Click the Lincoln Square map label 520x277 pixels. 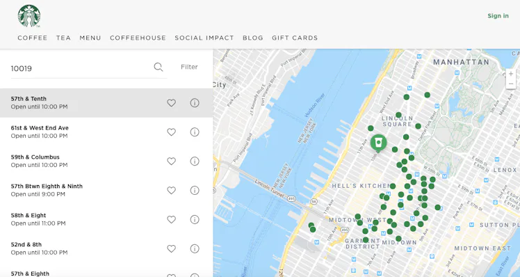[397, 121]
